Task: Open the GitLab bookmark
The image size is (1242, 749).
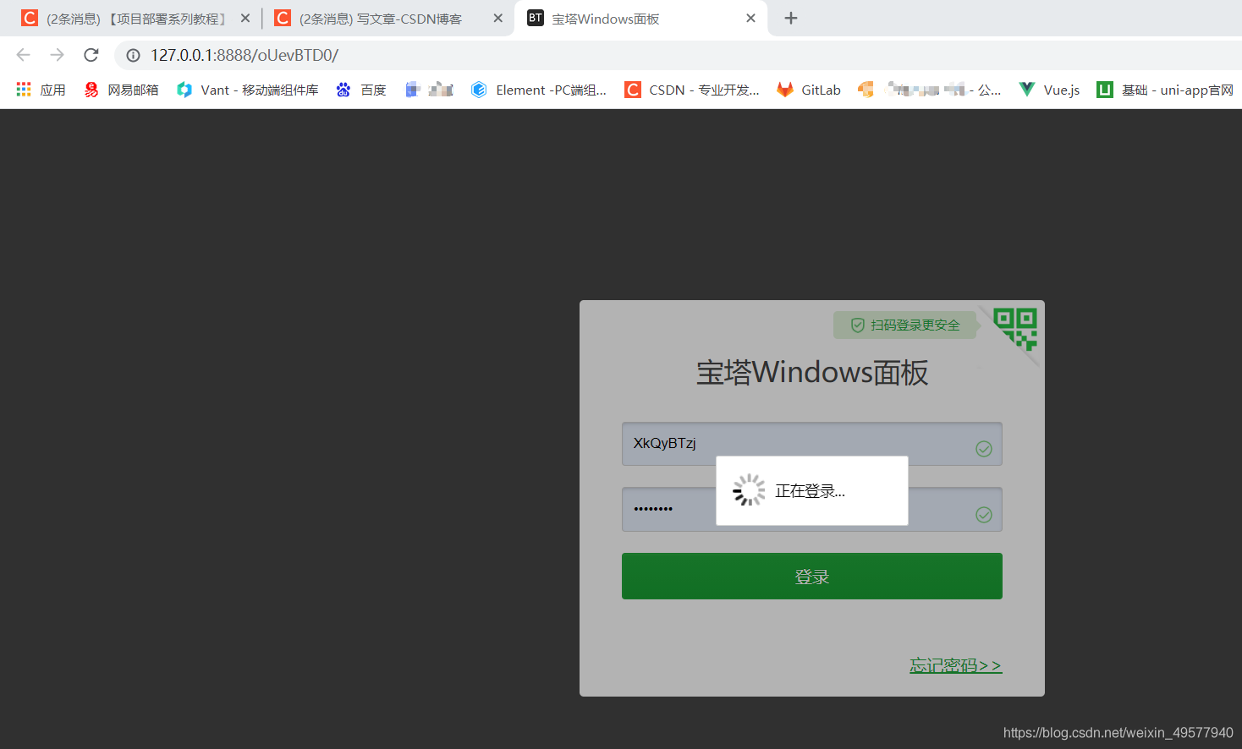Action: pyautogui.click(x=809, y=90)
